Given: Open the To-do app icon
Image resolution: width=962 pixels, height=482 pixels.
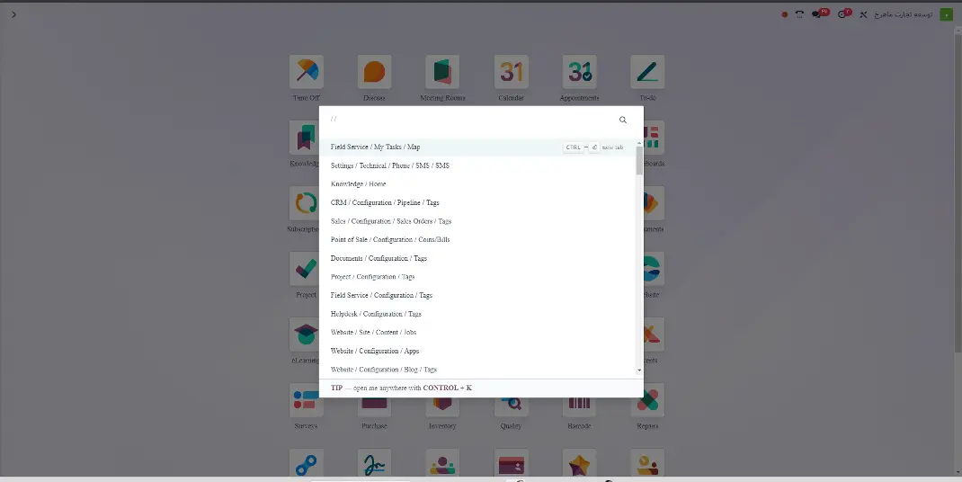Looking at the screenshot, I should (x=647, y=72).
